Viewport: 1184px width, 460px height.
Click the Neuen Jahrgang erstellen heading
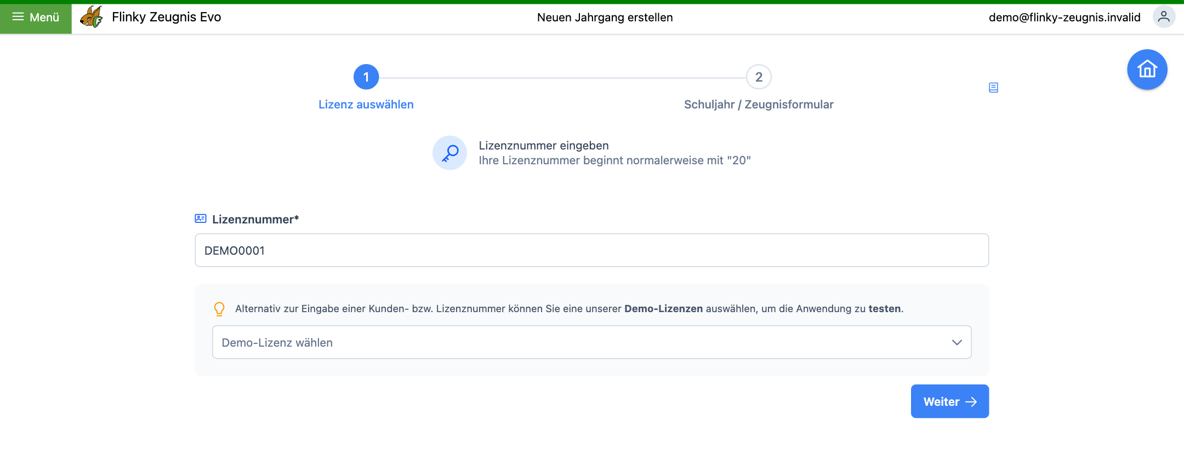pyautogui.click(x=605, y=18)
